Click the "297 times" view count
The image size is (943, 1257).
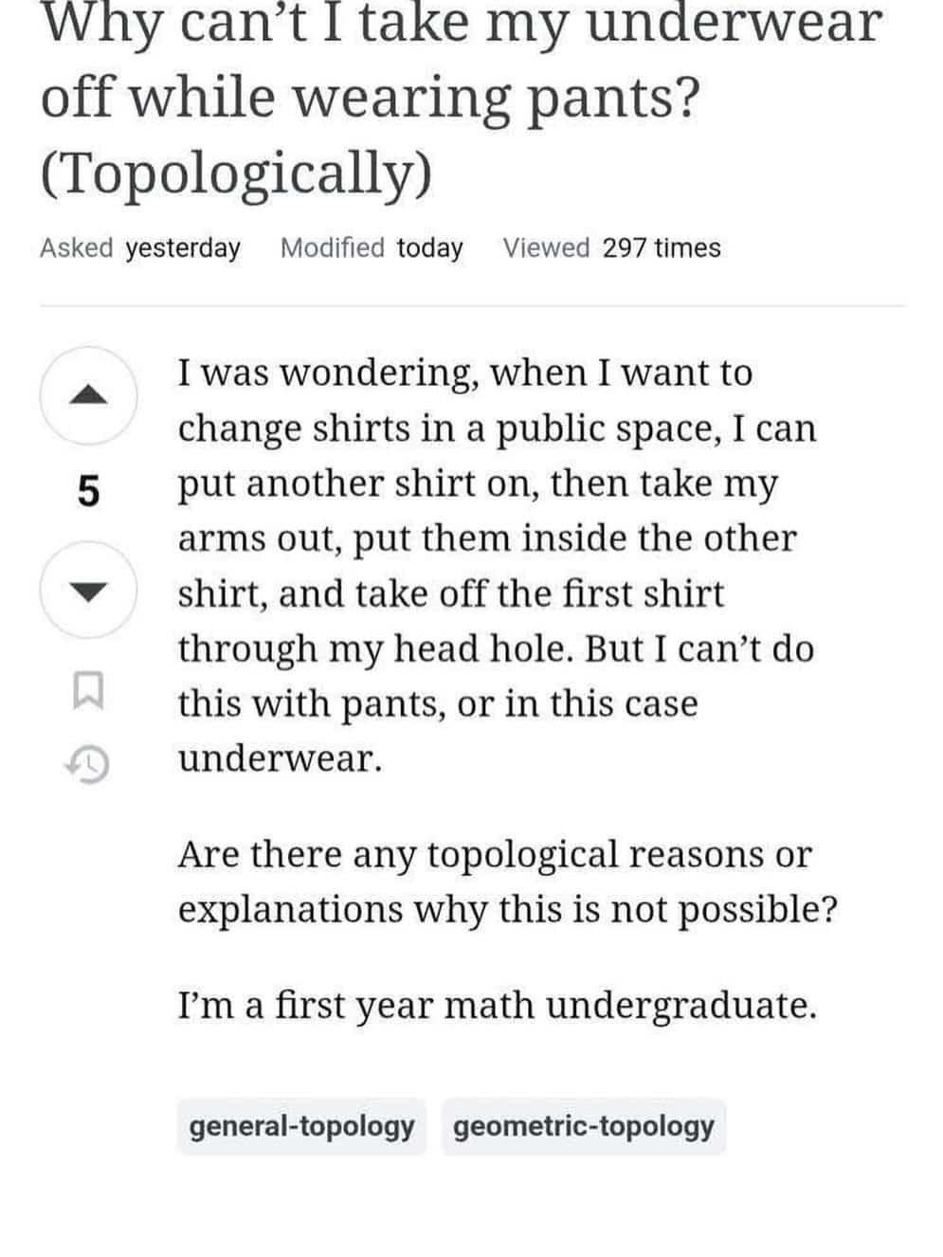click(x=662, y=248)
